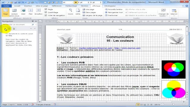Click macro recording status bar icon
This screenshot has width=190, height=107.
(55, 104)
